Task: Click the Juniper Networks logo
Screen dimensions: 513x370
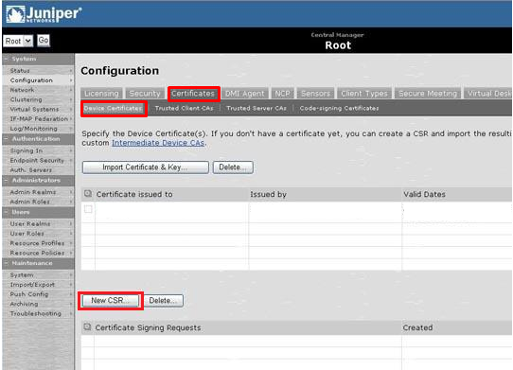Action: coord(44,14)
